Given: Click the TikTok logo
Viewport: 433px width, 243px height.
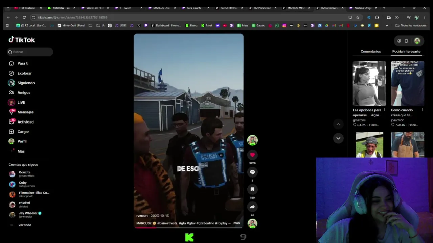Looking at the screenshot, I should [22, 40].
